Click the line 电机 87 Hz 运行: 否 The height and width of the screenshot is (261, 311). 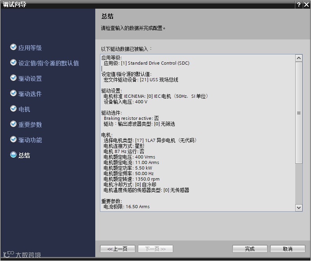point(124,151)
